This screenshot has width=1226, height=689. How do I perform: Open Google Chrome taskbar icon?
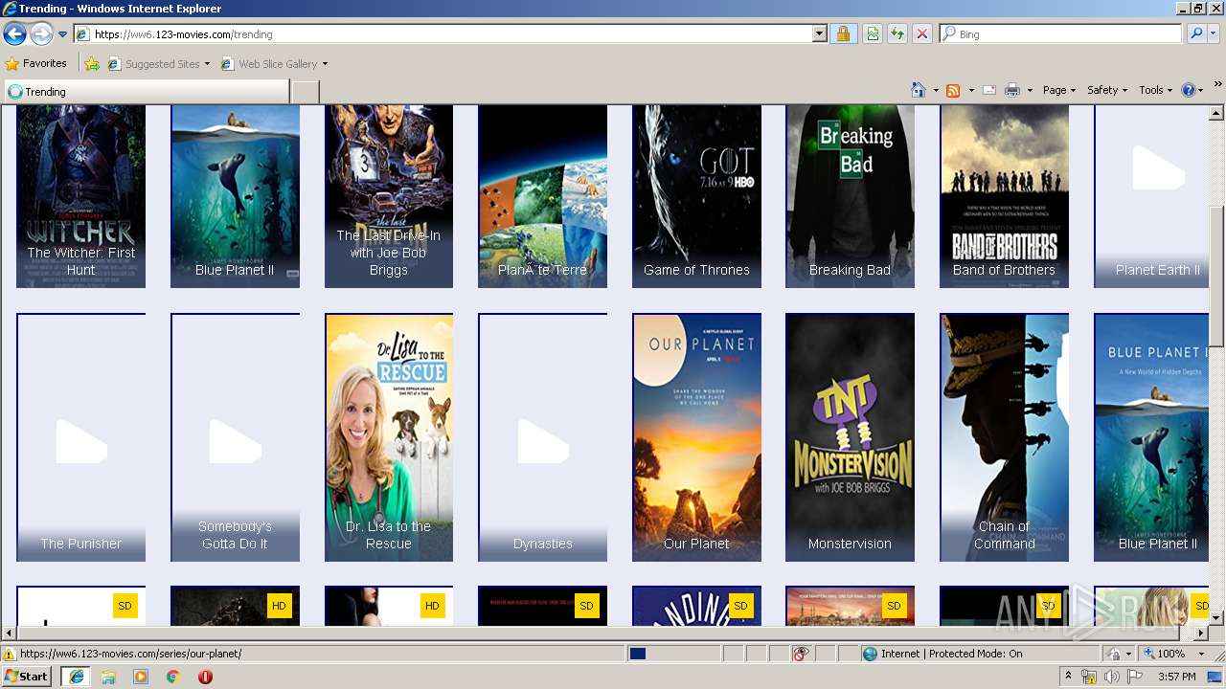click(x=172, y=677)
